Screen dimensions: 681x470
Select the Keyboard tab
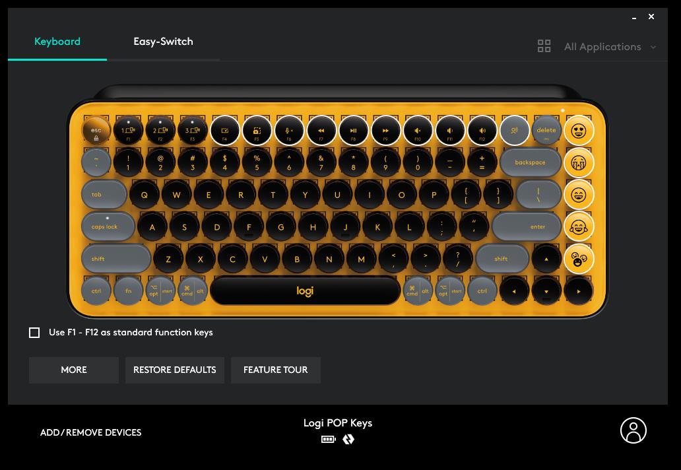[x=57, y=42]
